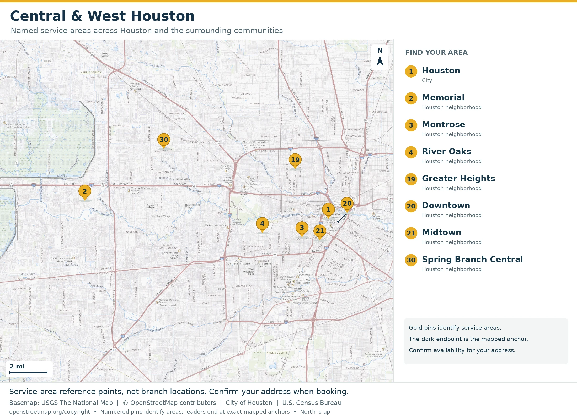
Task: Click 'Confirm availability for your address.' note
Action: pyautogui.click(x=462, y=350)
